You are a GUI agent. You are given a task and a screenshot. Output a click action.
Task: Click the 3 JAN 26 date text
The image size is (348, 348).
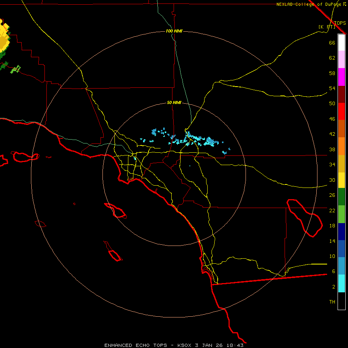click(209, 345)
